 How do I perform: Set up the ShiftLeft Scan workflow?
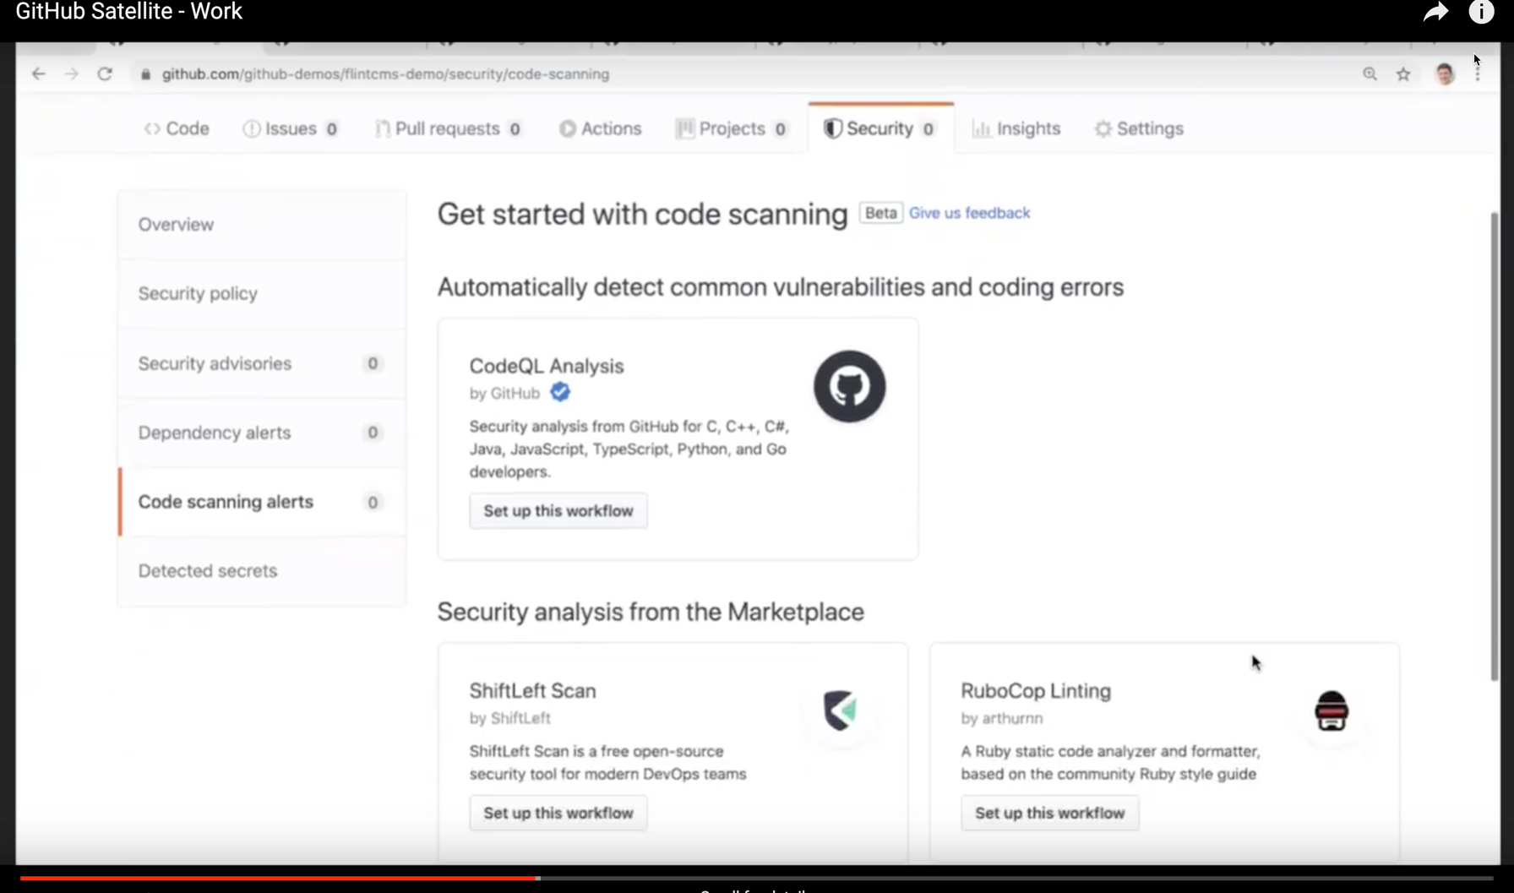tap(558, 813)
